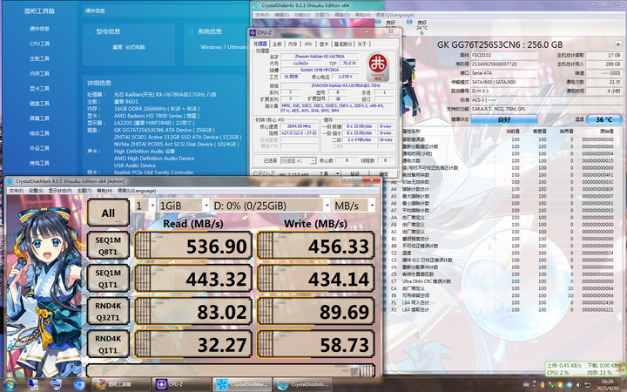Open 显示状态(P) menu in CrystalDiskMark
The width and height of the screenshot is (627, 392).
click(60, 191)
